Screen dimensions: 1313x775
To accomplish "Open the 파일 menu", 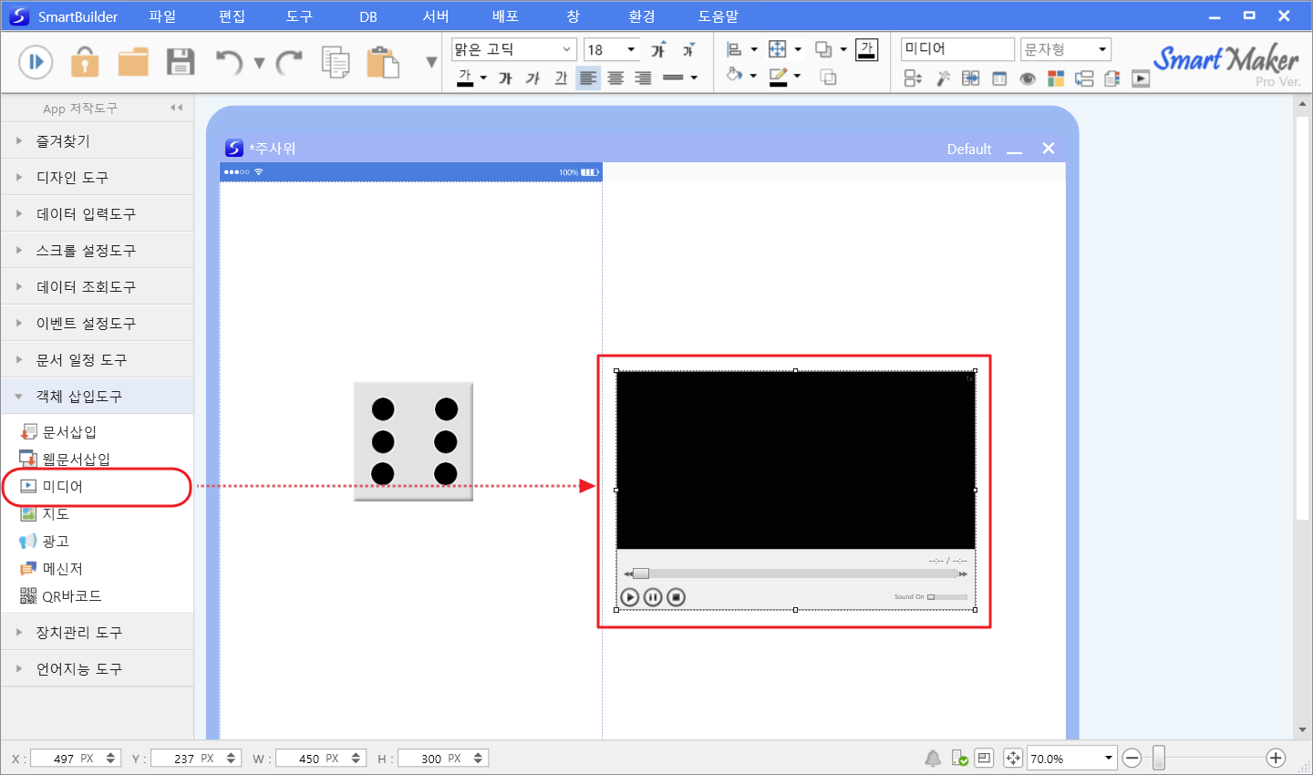I will 162,16.
